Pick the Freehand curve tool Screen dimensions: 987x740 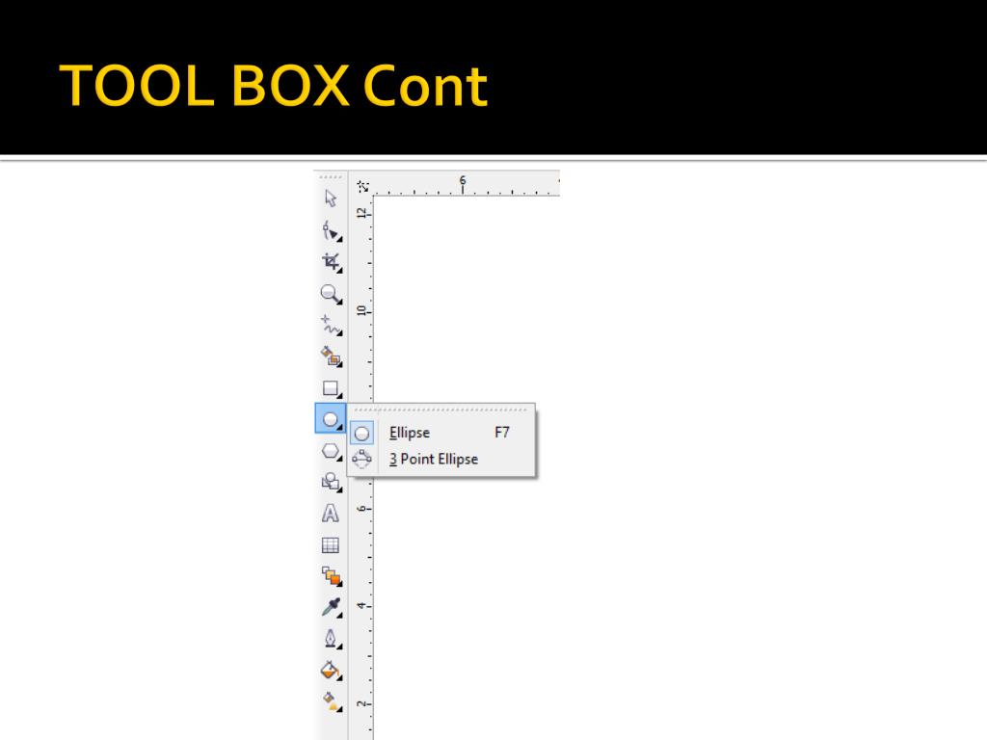click(332, 326)
